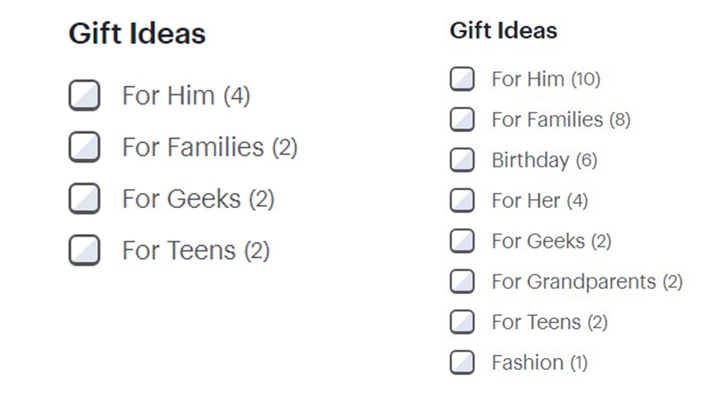Tick the 'For Families (8)' checkbox
Viewport: 722px width, 406px height.
coord(462,120)
